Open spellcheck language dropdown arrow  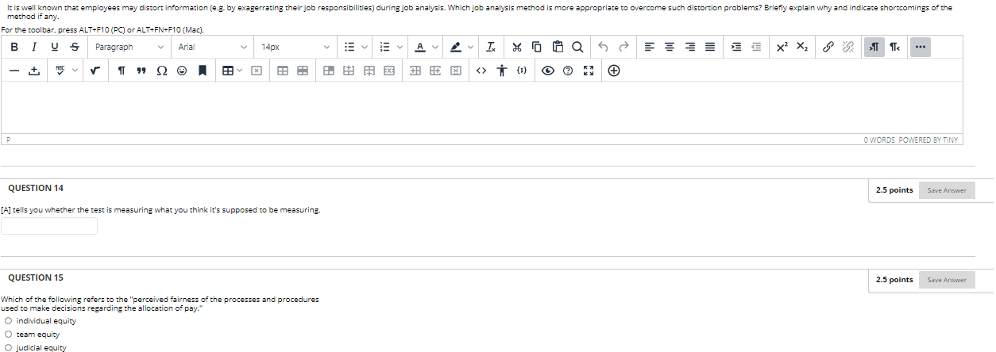point(75,71)
